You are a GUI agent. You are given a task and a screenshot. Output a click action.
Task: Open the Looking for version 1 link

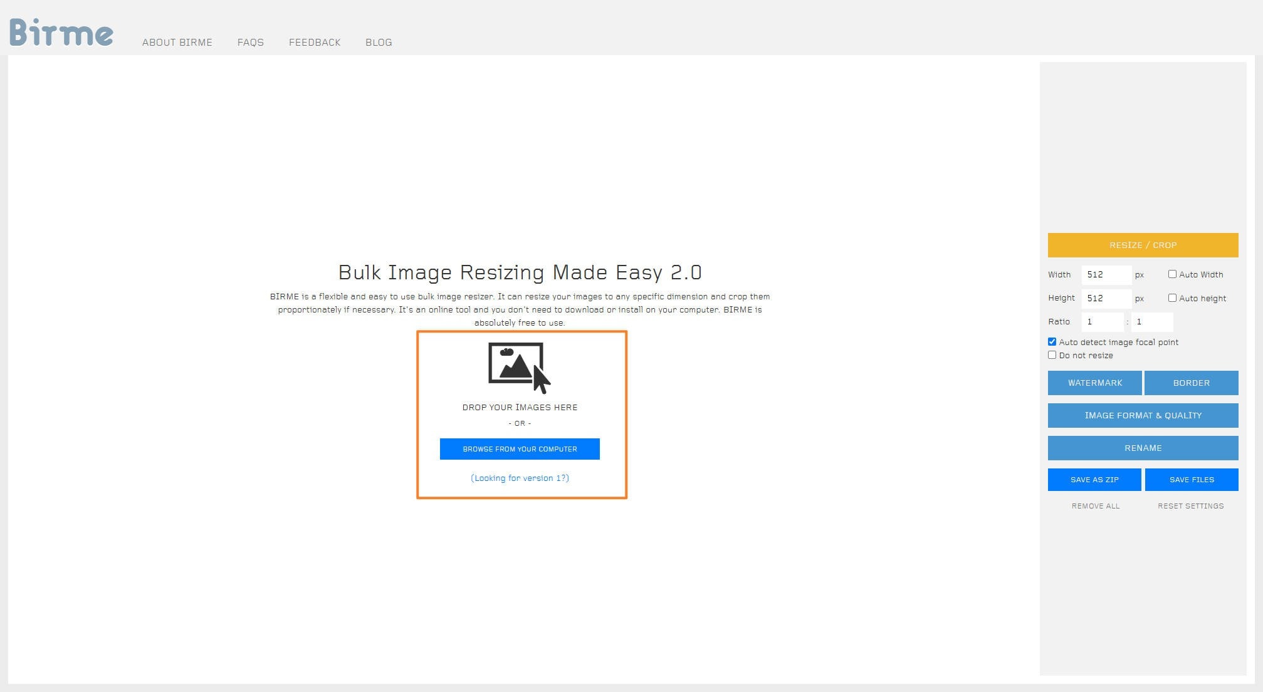520,478
